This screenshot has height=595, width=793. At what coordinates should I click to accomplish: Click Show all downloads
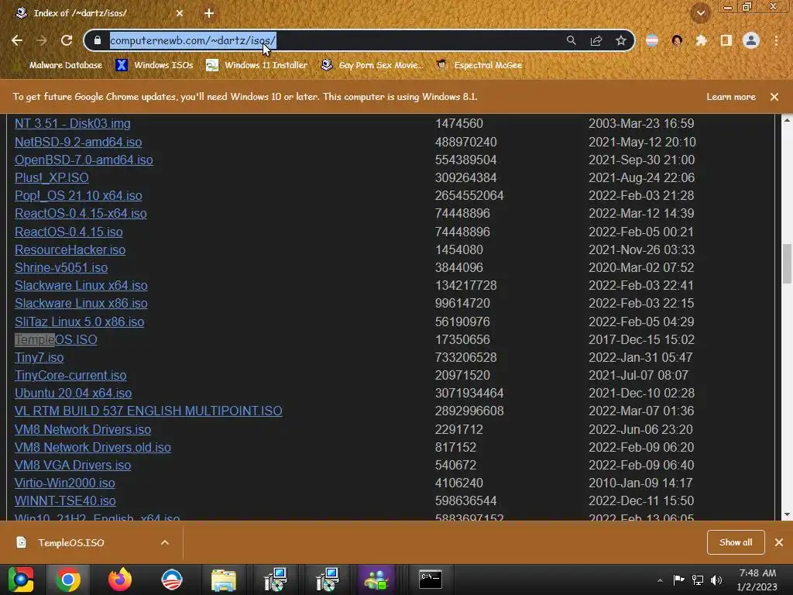pyautogui.click(x=736, y=542)
